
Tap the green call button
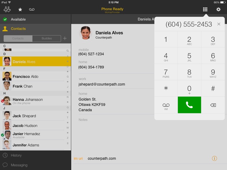pyautogui.click(x=189, y=105)
